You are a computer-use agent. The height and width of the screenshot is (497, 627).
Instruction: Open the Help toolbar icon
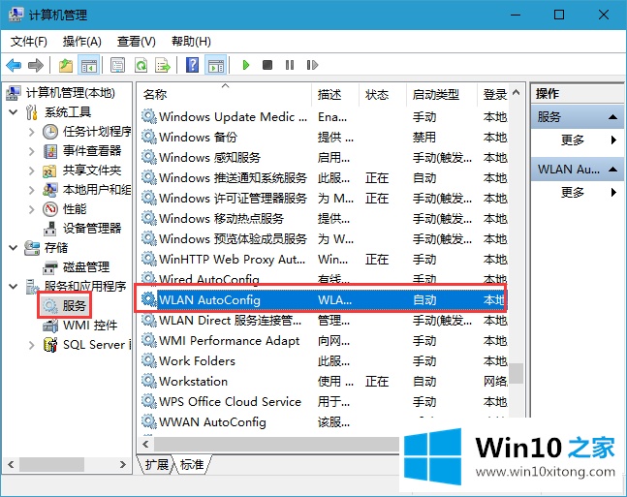pos(192,65)
